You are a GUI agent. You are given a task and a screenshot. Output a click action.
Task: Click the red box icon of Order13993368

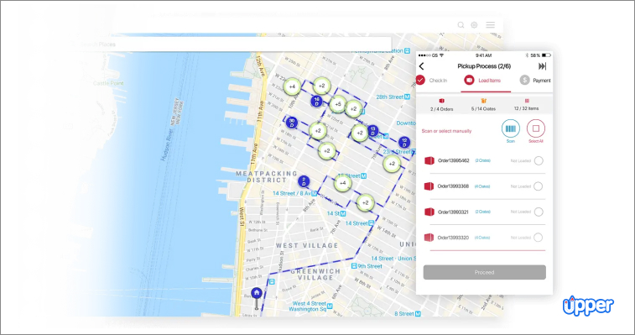point(429,186)
